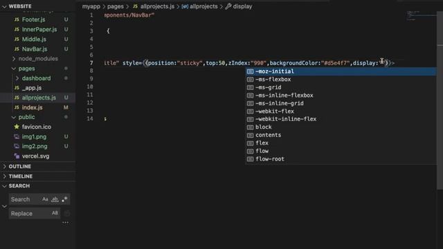Click line number 7 in gutter
The image size is (443, 249).
pyautogui.click(x=91, y=63)
